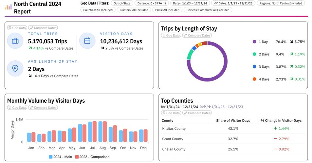Click the purple 1 Day legend dot
The image size is (312, 163).
(x=254, y=42)
